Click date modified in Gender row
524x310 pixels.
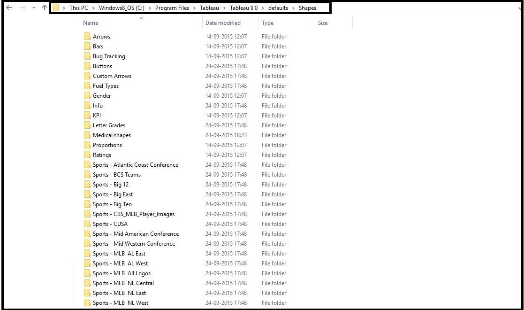pos(226,96)
